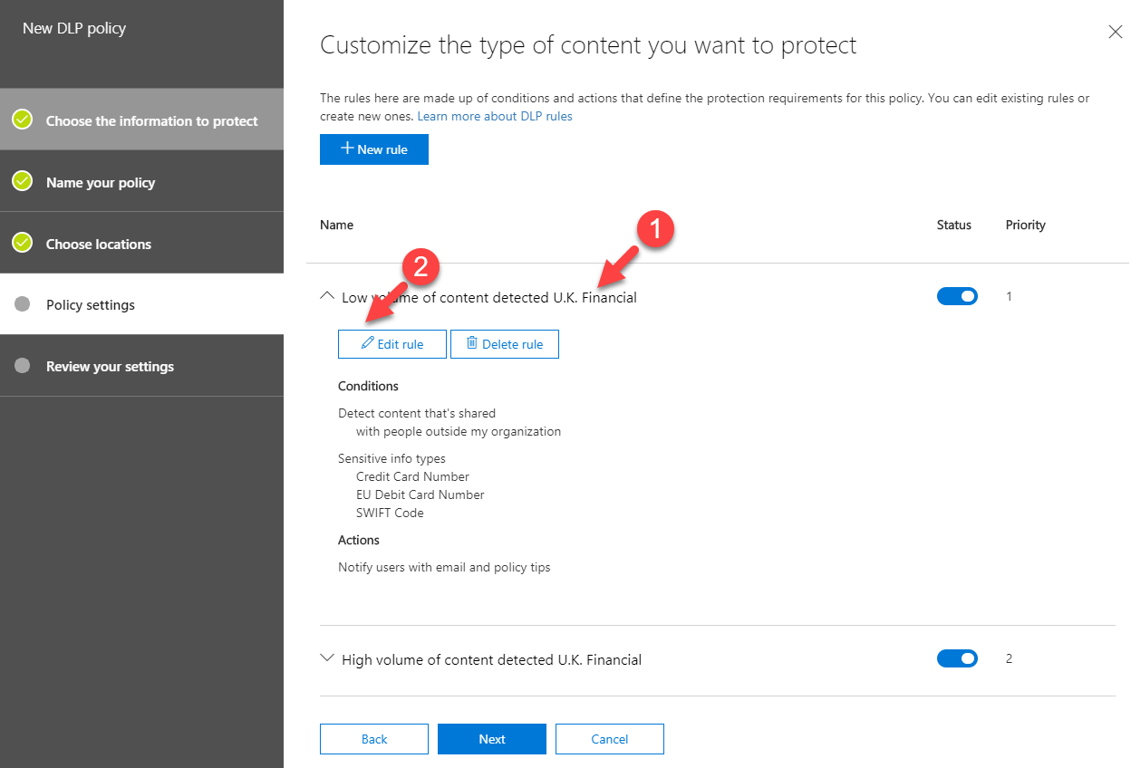The width and height of the screenshot is (1131, 768).
Task: Select the Low volume of content detected U.K. Financial title
Action: pos(489,297)
